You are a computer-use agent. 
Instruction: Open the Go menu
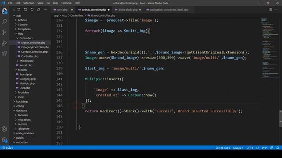pos(48,3)
